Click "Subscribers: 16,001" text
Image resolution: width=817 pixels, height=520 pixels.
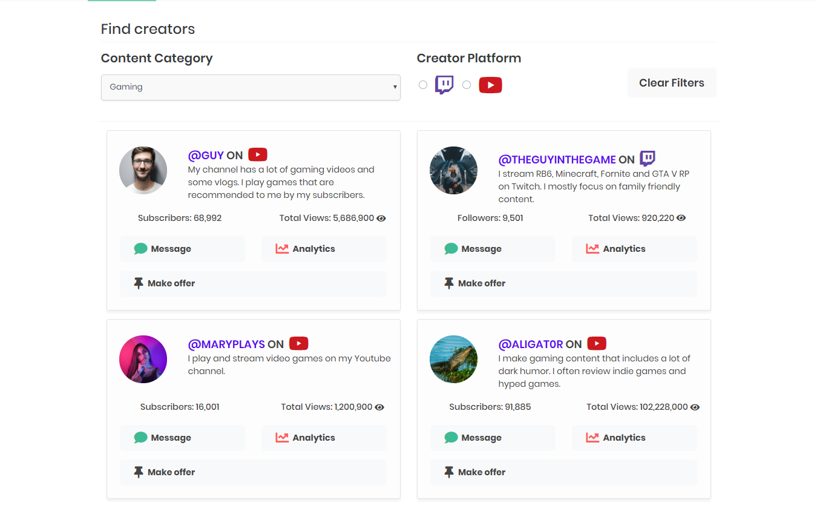pos(180,407)
